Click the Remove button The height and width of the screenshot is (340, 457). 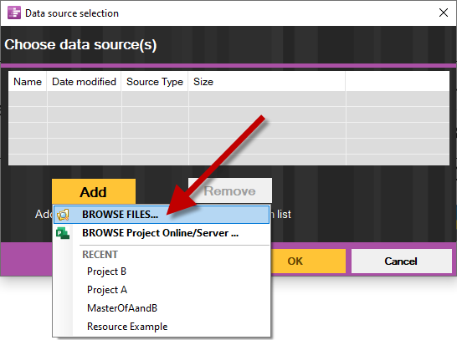tap(230, 190)
